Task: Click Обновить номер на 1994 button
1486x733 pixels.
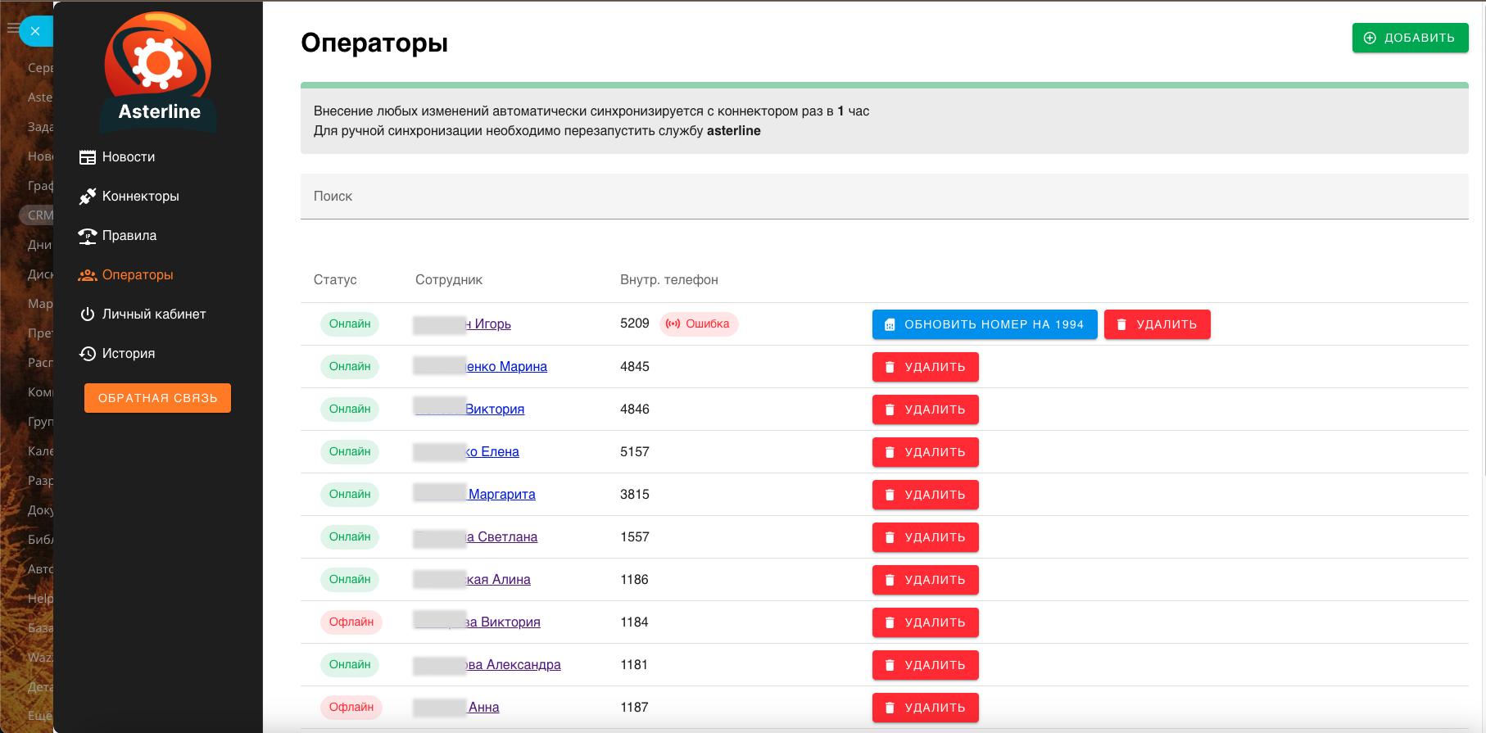Action: [984, 324]
